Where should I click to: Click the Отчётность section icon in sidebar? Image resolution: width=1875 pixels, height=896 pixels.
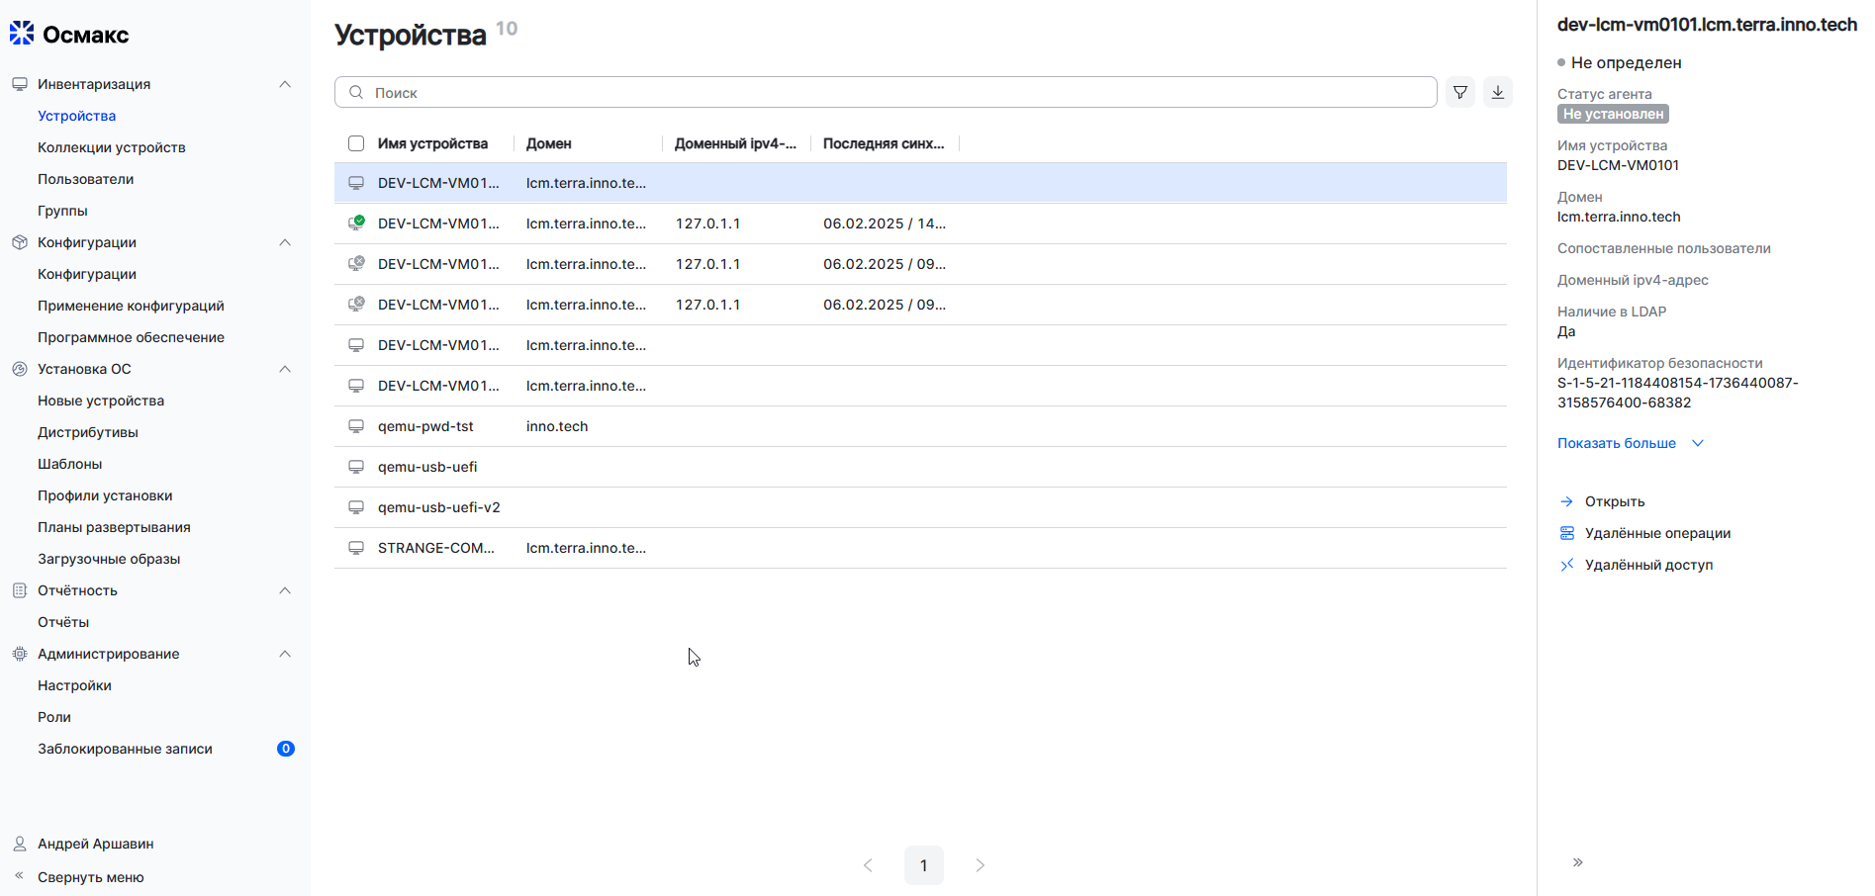tap(20, 590)
